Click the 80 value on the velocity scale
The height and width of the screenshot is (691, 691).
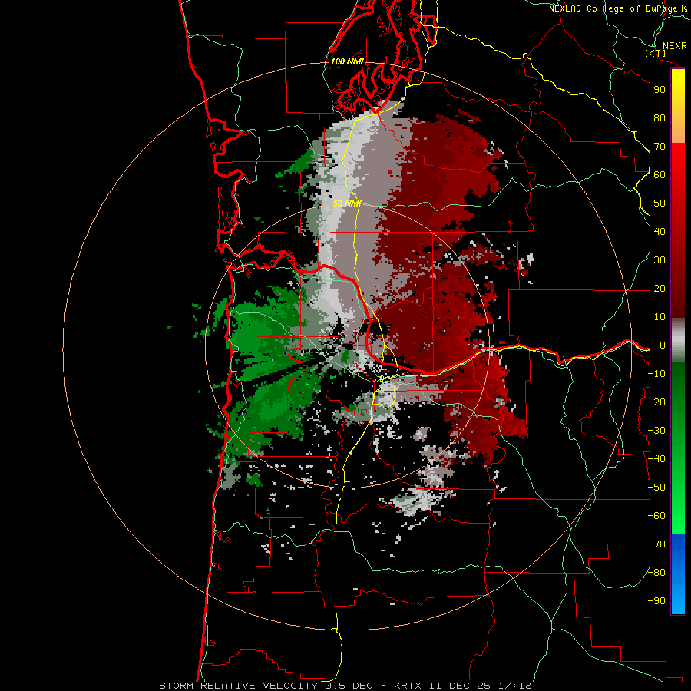pyautogui.click(x=660, y=118)
